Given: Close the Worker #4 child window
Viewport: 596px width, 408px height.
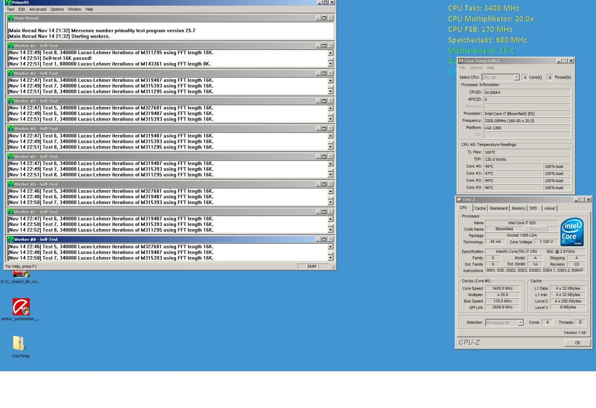Looking at the screenshot, I should (330, 129).
